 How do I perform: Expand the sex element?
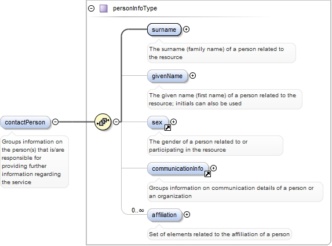(174, 122)
